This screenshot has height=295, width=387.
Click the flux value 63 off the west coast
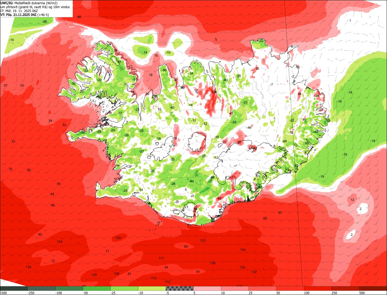click(x=64, y=125)
